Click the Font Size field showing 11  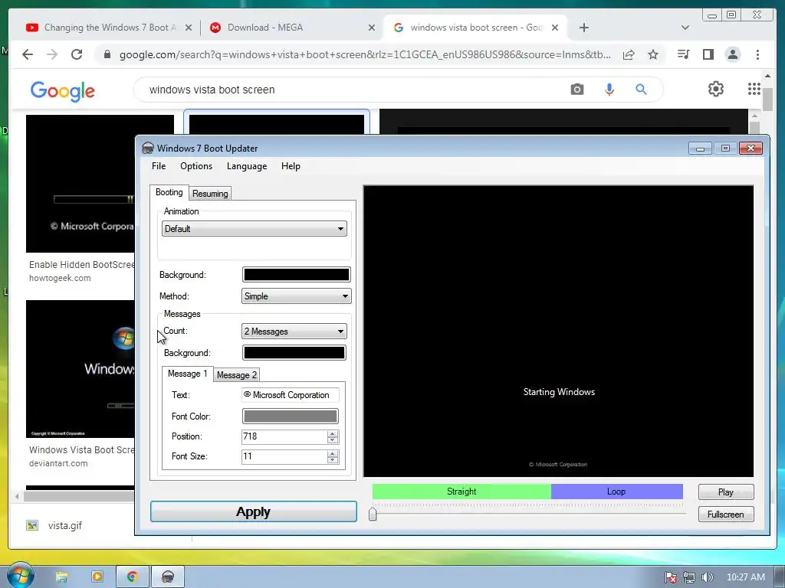pos(284,456)
